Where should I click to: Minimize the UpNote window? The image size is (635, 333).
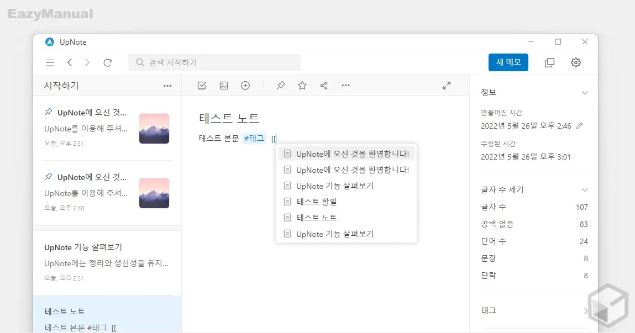[531, 41]
